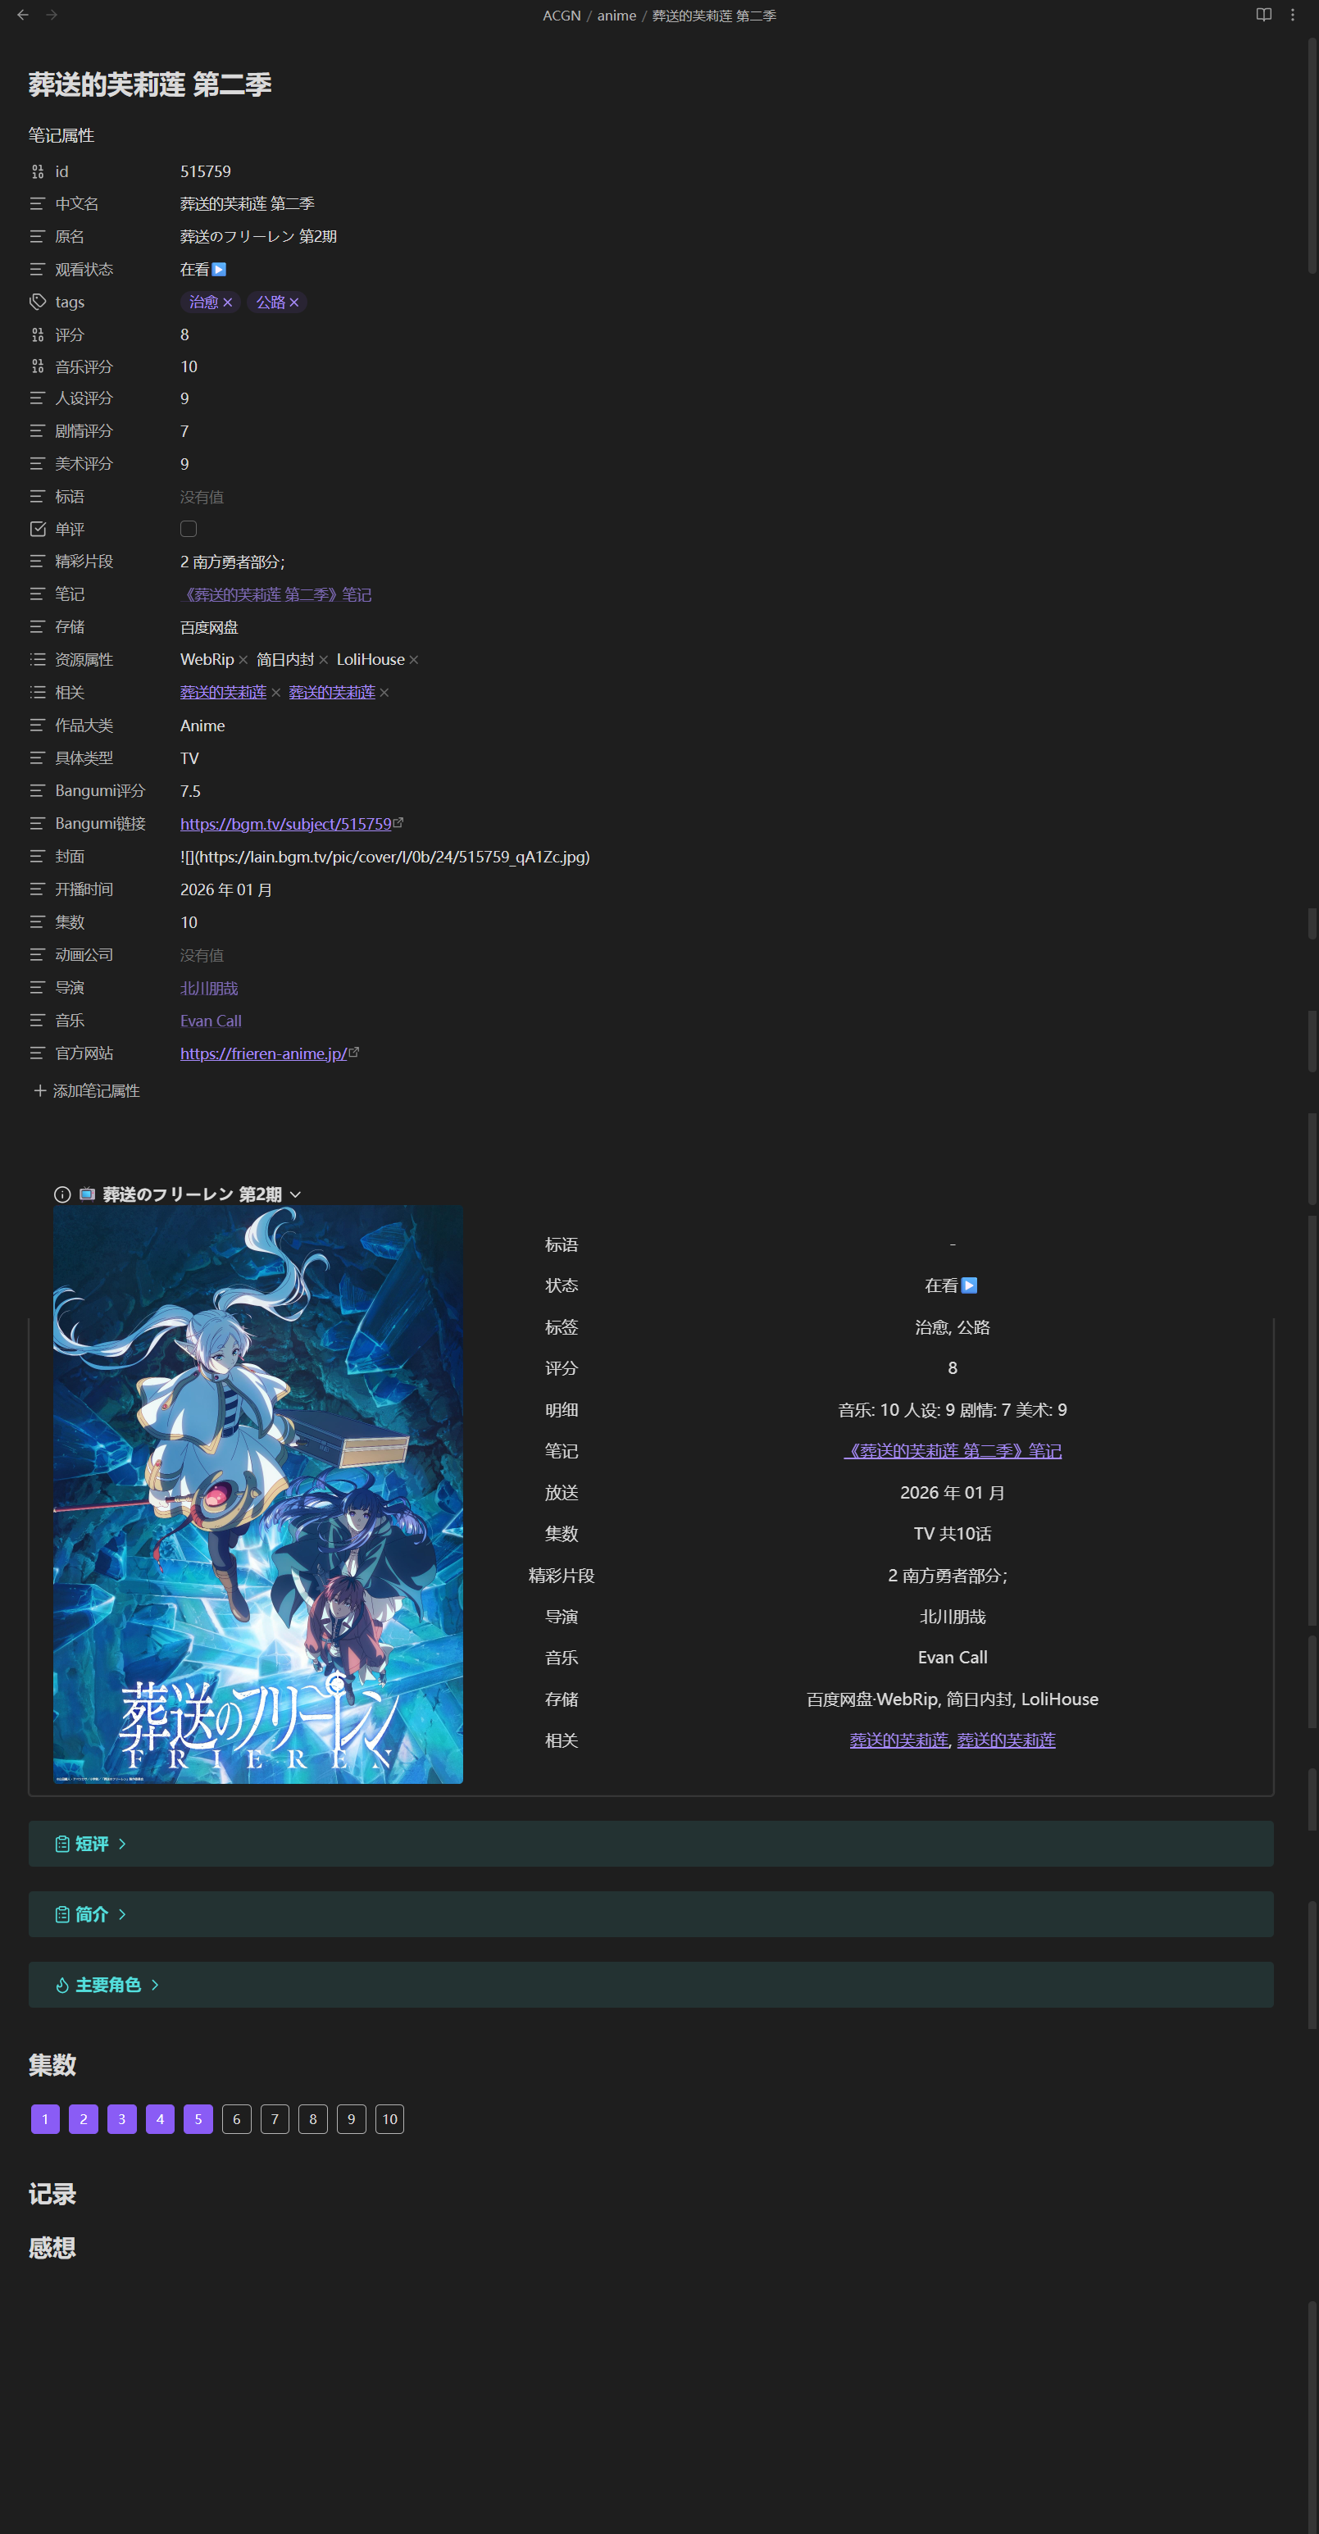Image resolution: width=1319 pixels, height=2534 pixels.
Task: Click the 相关 list property icon
Action: tap(38, 693)
